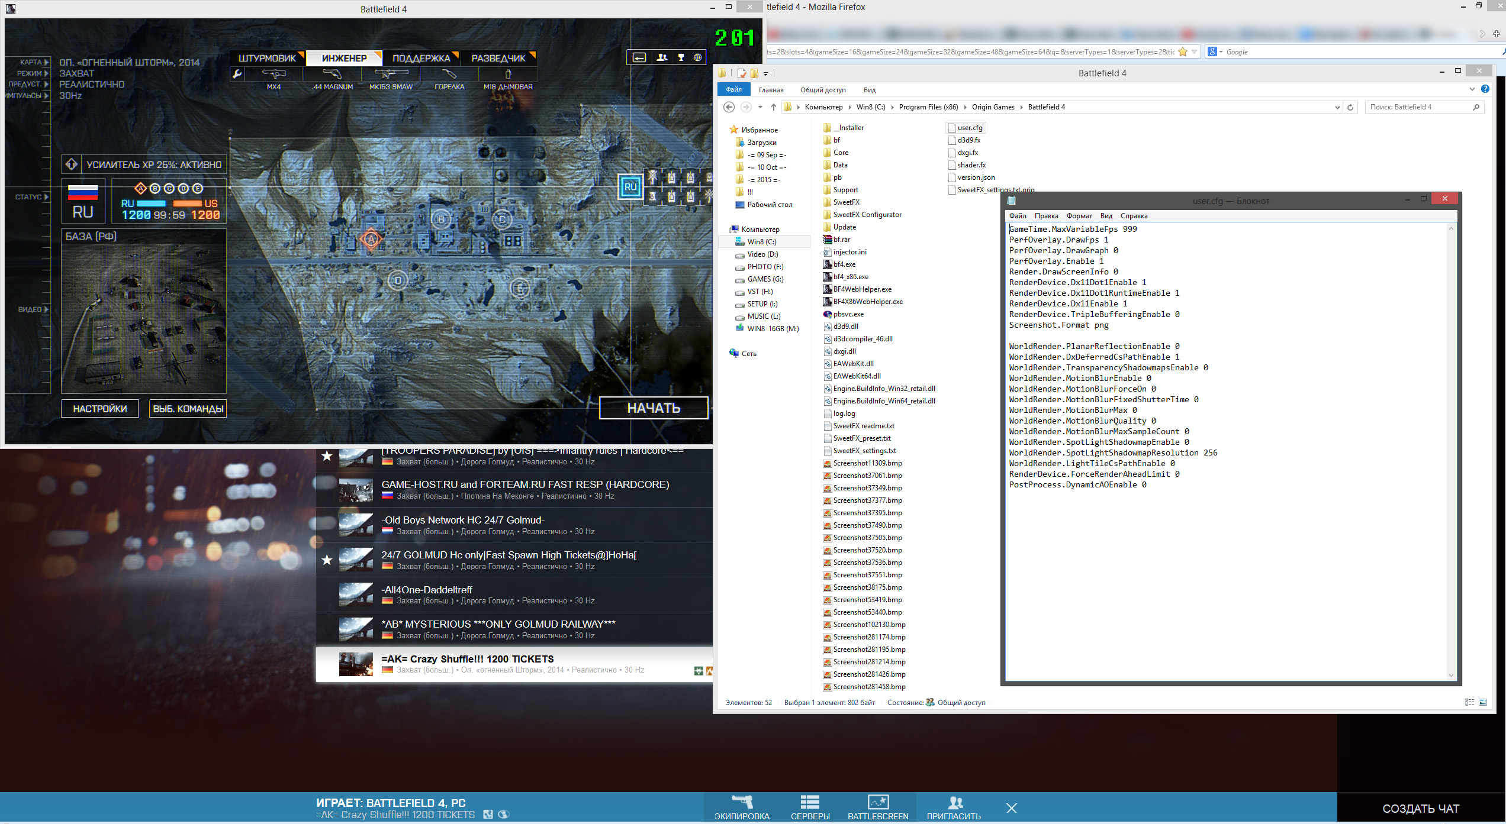Select the MK153 SMAW gadget slot
This screenshot has height=824, width=1506.
click(391, 75)
